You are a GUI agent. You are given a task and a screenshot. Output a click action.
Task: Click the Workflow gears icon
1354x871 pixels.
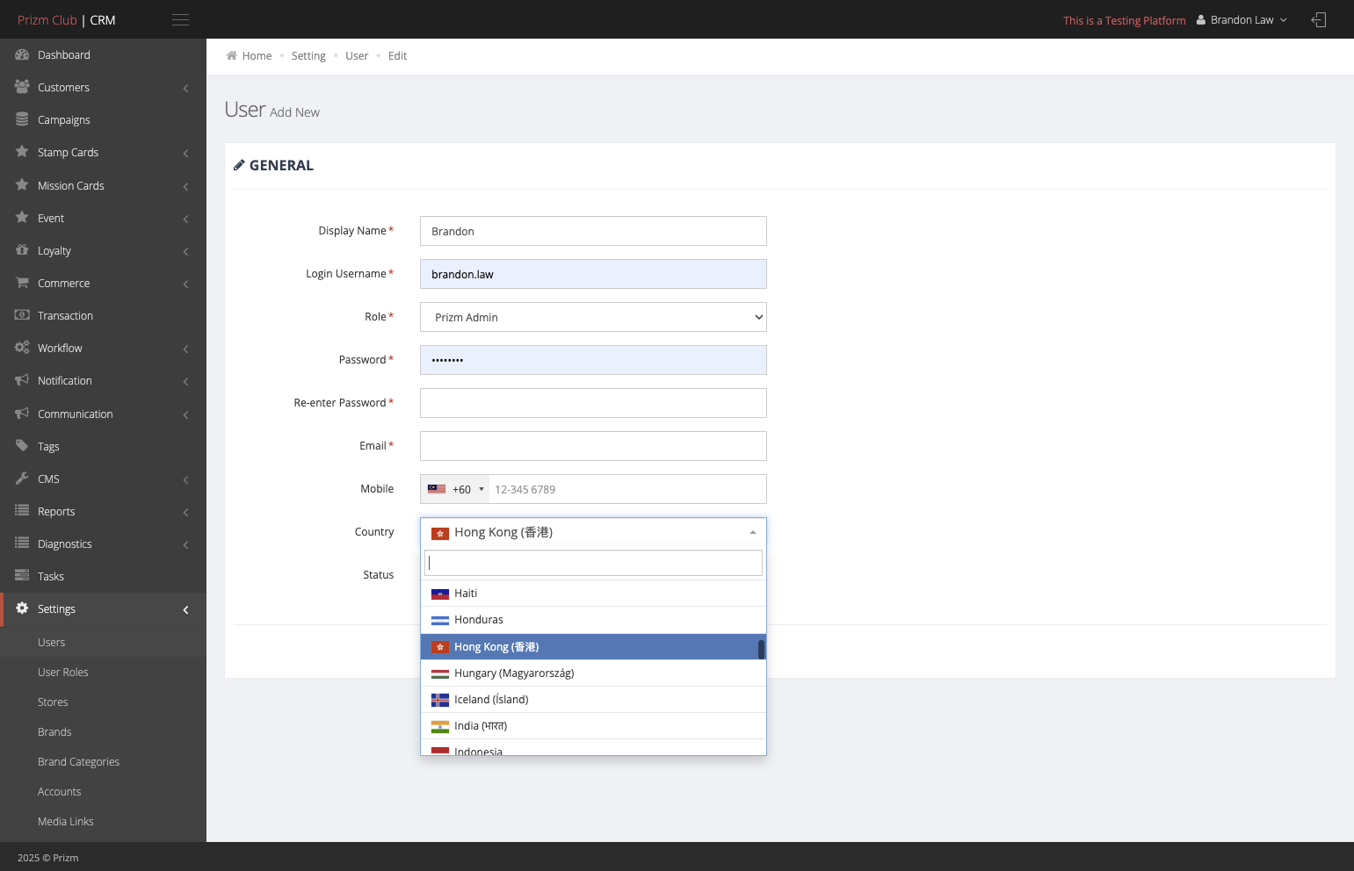(22, 348)
